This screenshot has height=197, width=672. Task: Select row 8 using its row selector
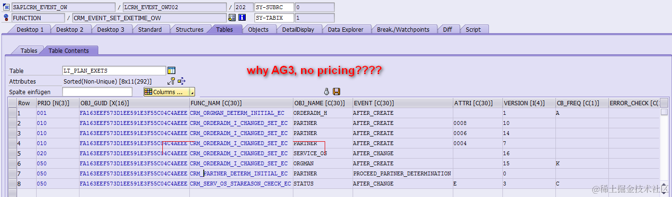12,184
